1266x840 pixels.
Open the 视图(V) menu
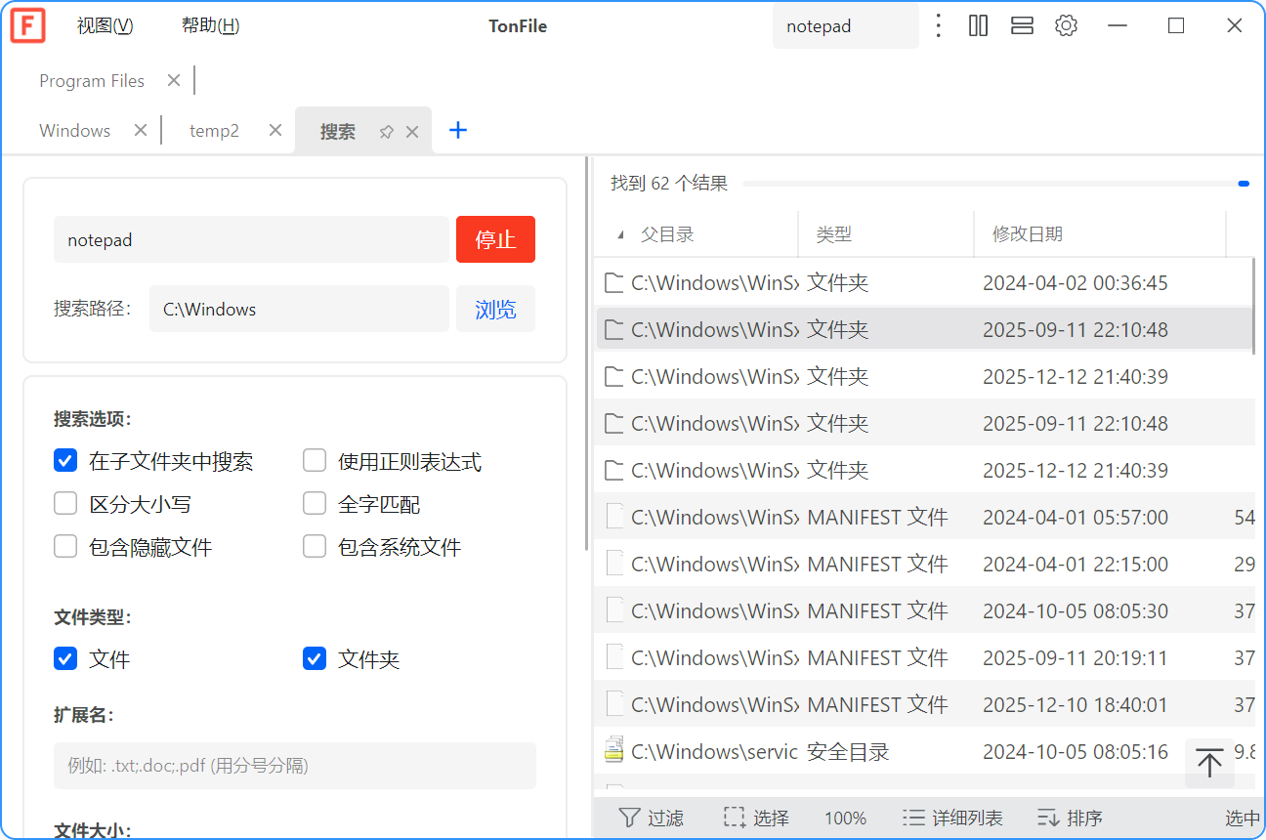(x=104, y=24)
